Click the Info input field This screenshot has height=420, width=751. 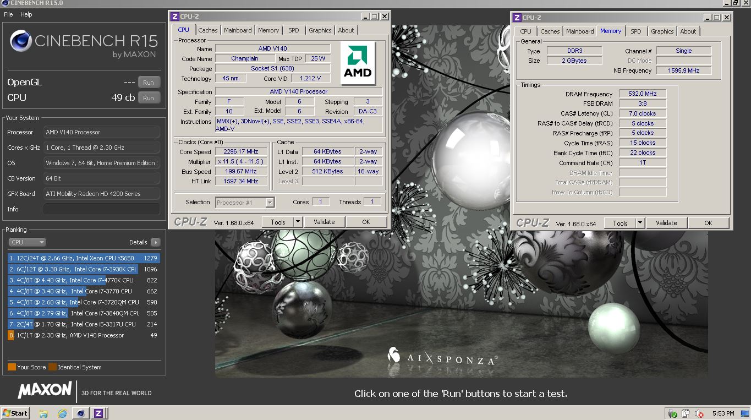pyautogui.click(x=102, y=209)
